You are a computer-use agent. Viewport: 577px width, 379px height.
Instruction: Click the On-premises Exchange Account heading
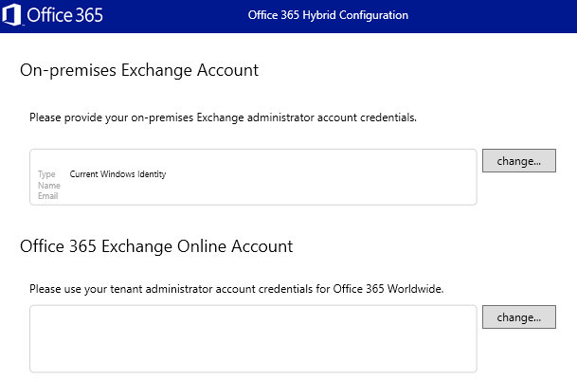tap(139, 70)
